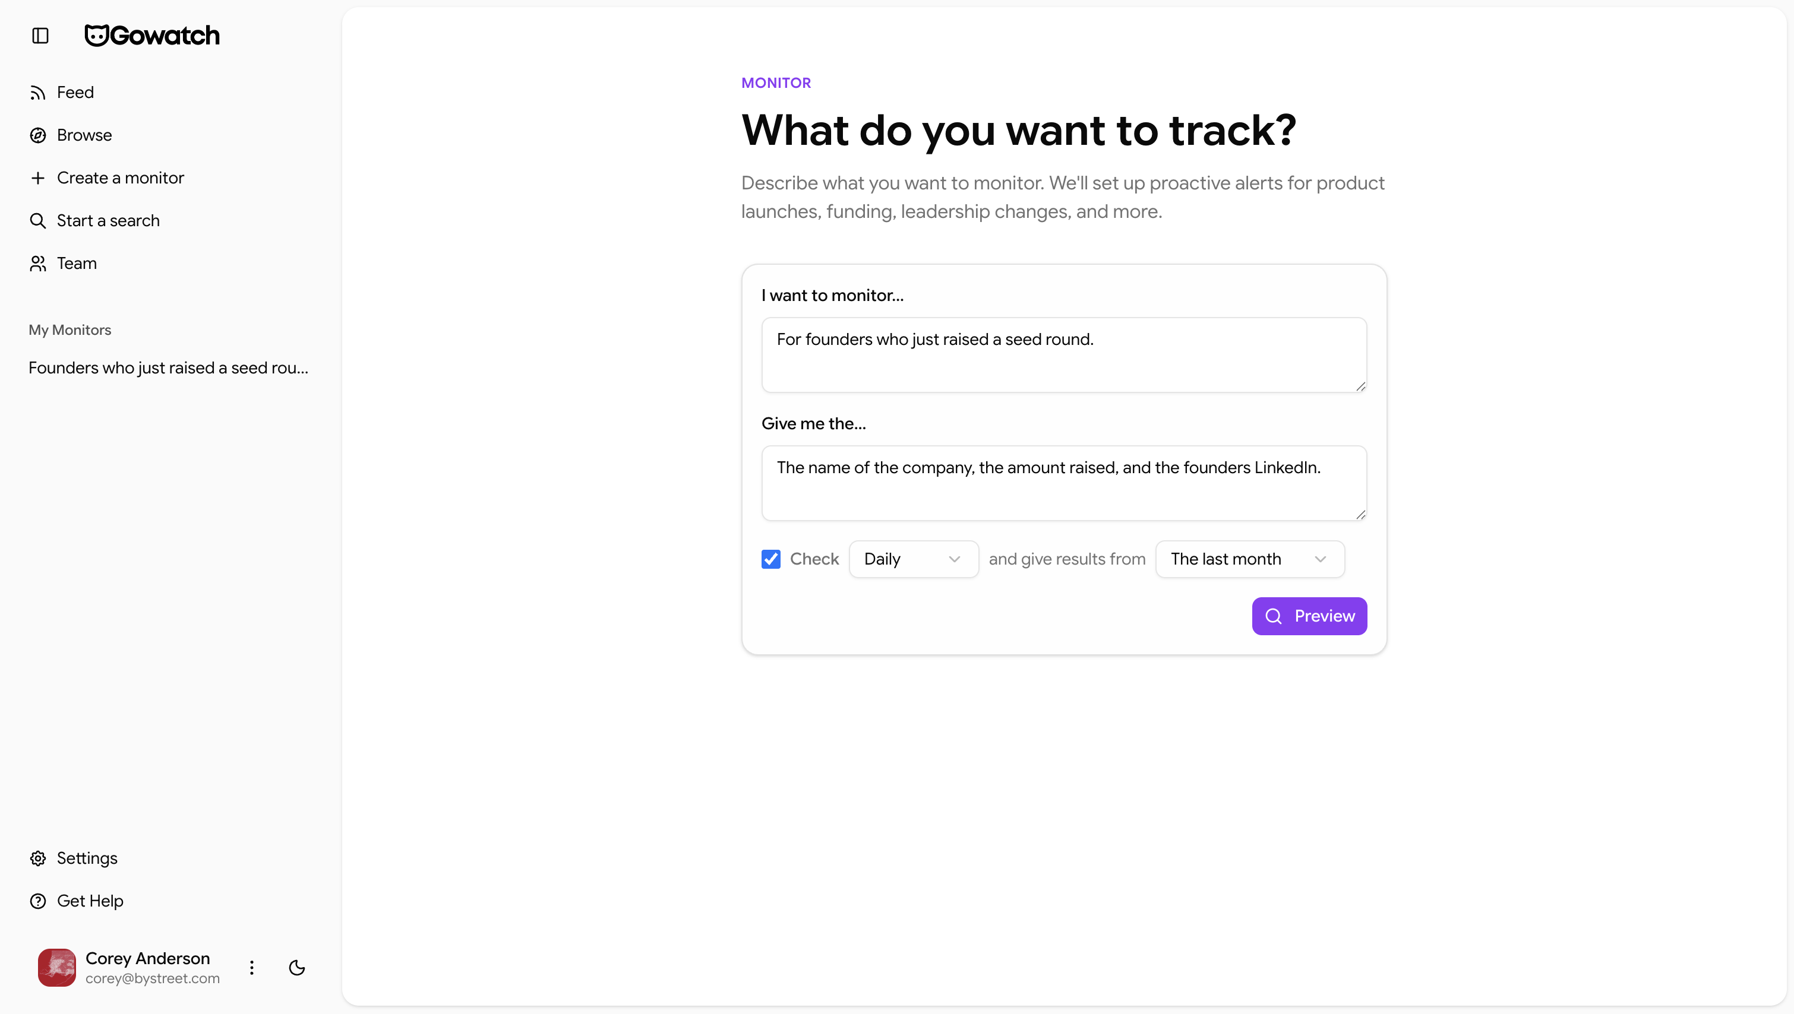Click the plus icon for Create a monitor
This screenshot has width=1794, height=1014.
coord(37,178)
